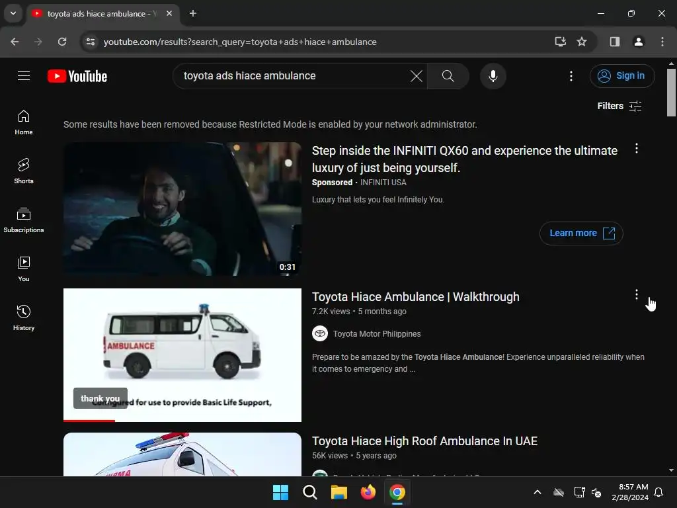This screenshot has width=677, height=508.
Task: Open the INFINITI QX60 ad thumbnail
Action: click(182, 208)
